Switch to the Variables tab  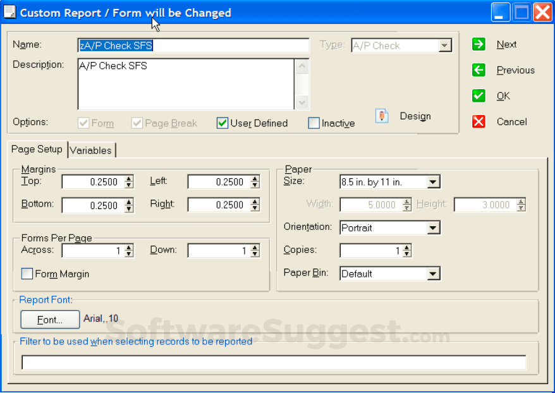(91, 150)
